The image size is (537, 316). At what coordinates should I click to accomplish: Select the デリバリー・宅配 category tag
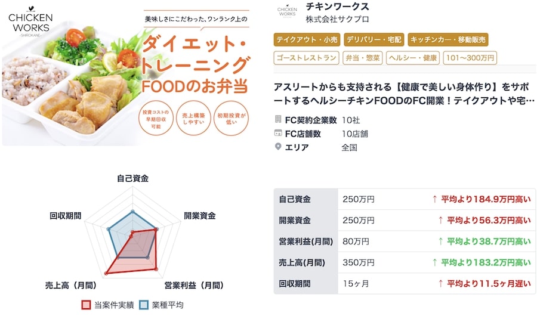374,40
